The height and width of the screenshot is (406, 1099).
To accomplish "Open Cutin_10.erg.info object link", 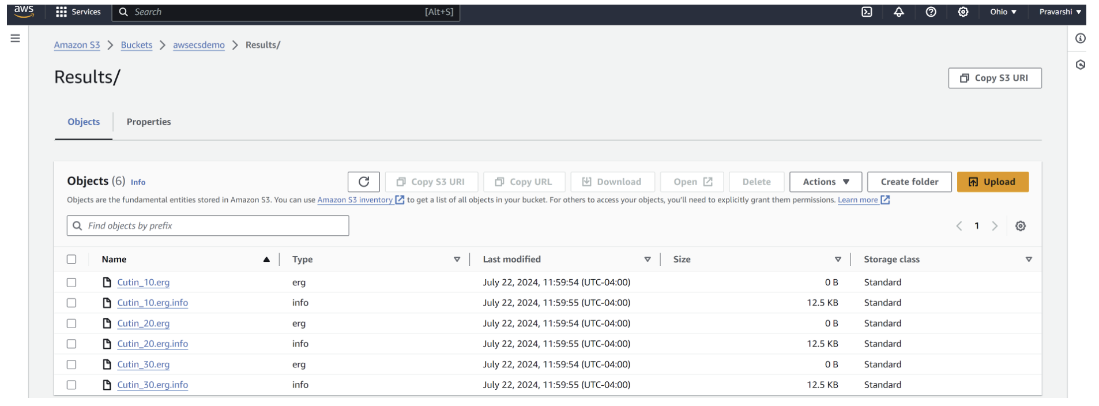I will [153, 303].
